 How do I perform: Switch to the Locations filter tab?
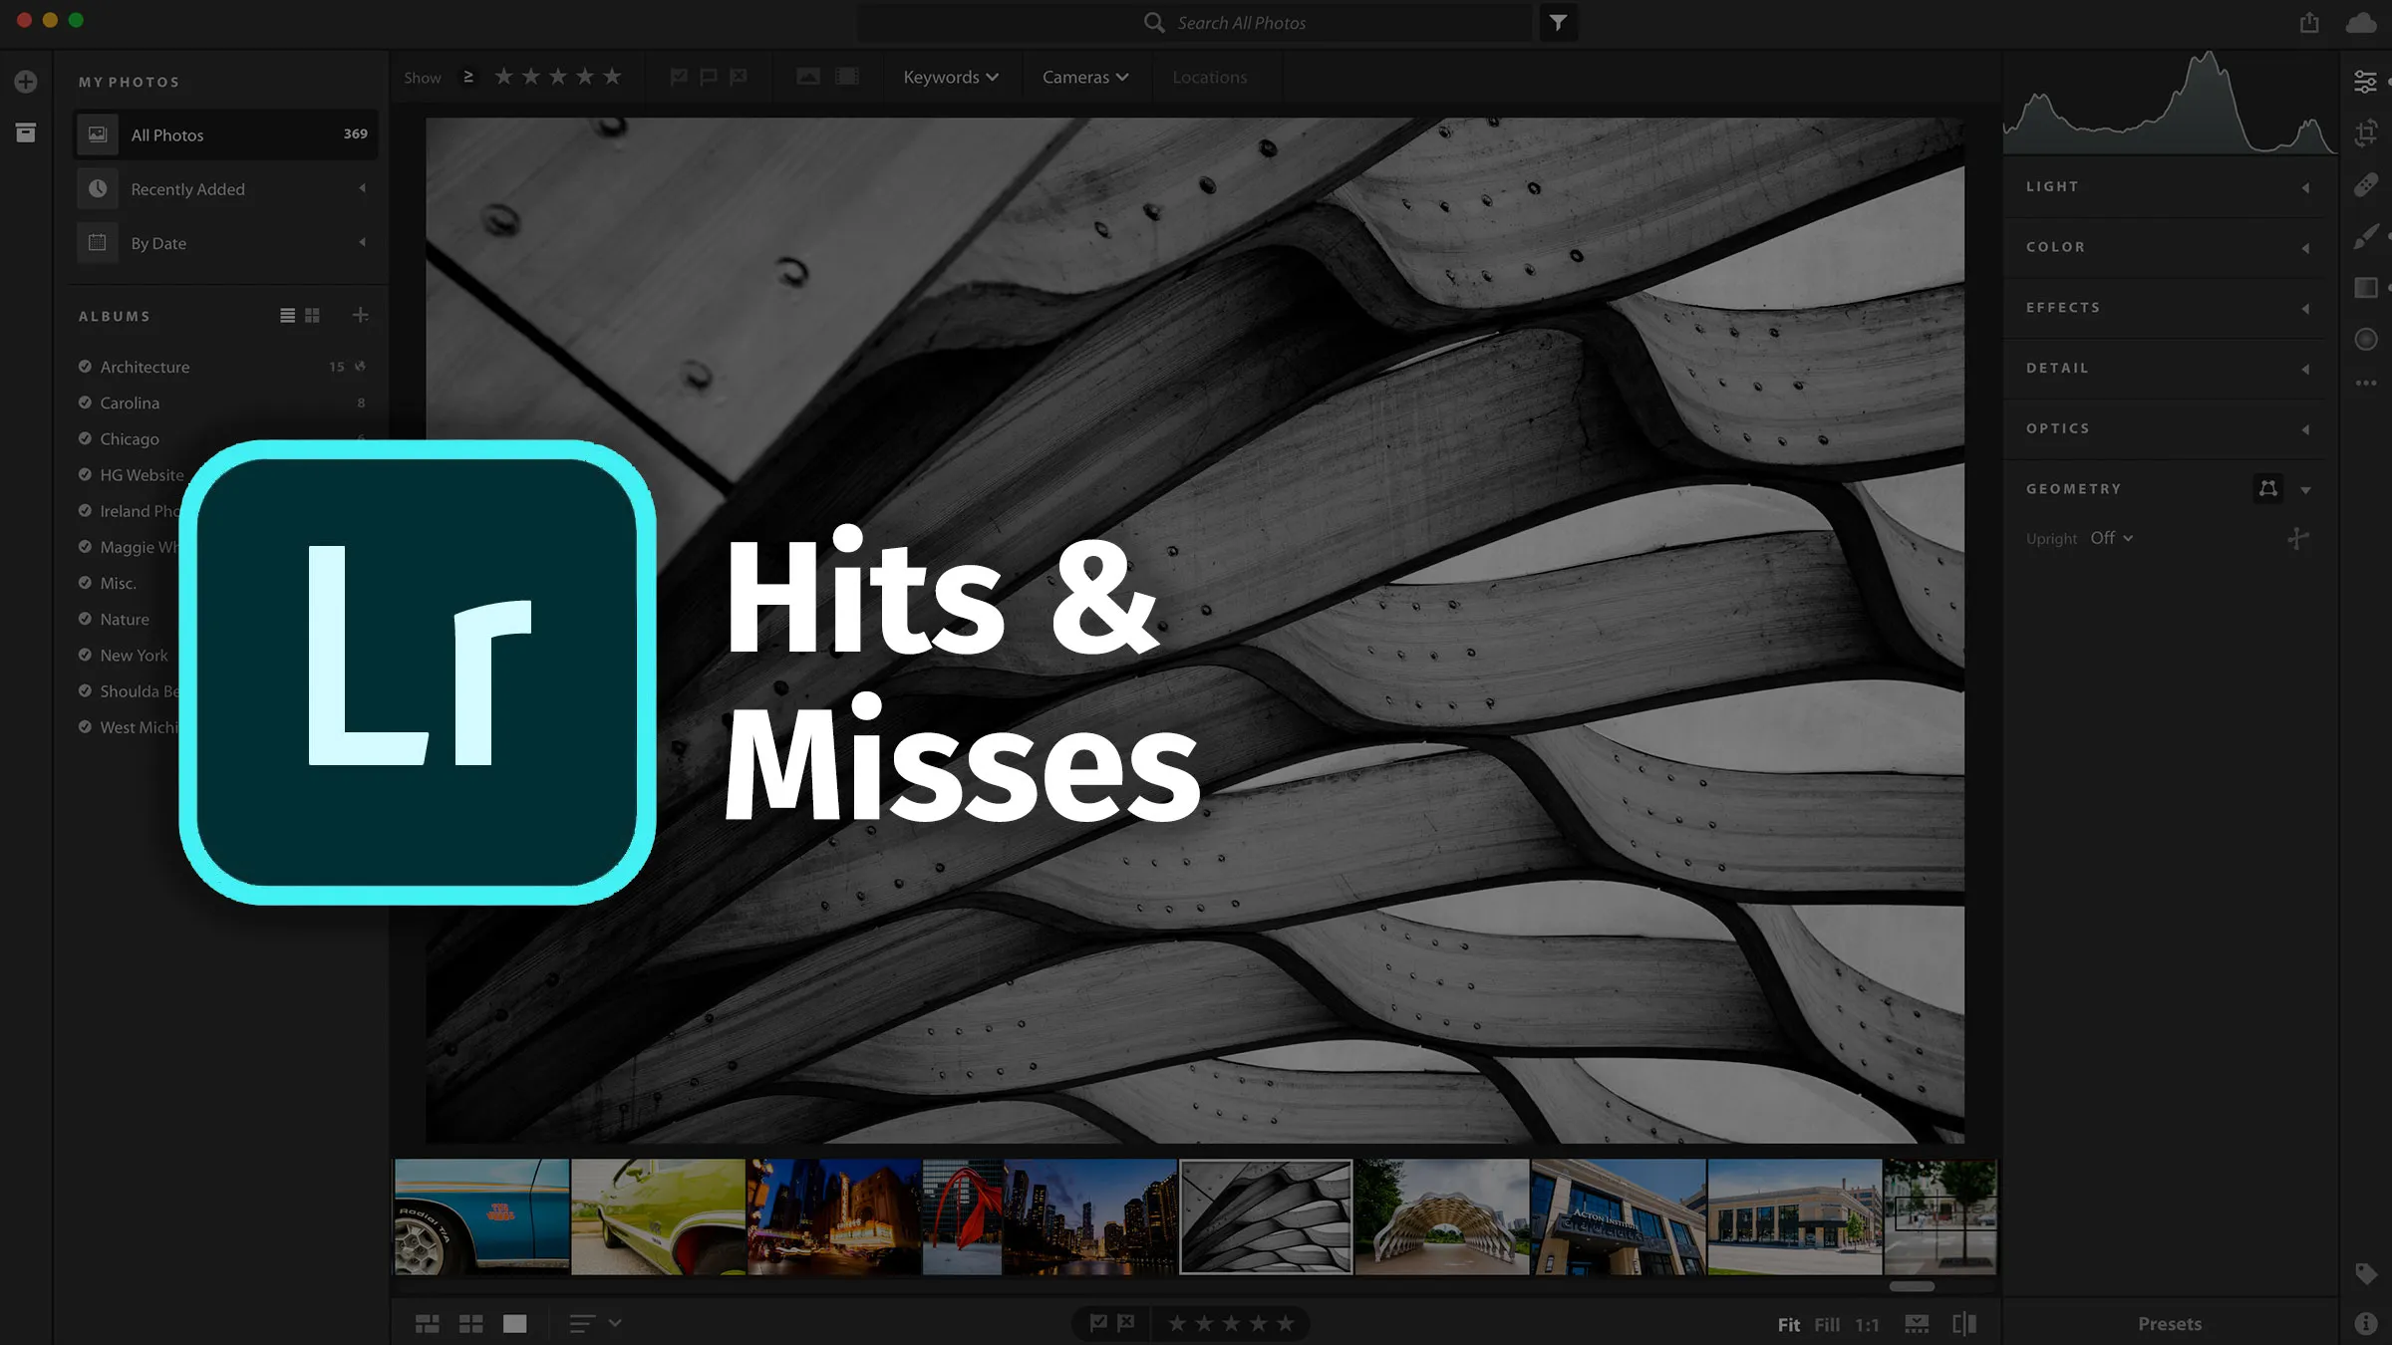point(1211,77)
